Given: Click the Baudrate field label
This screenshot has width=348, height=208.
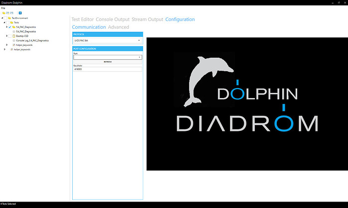Looking at the screenshot, I should pos(78,66).
